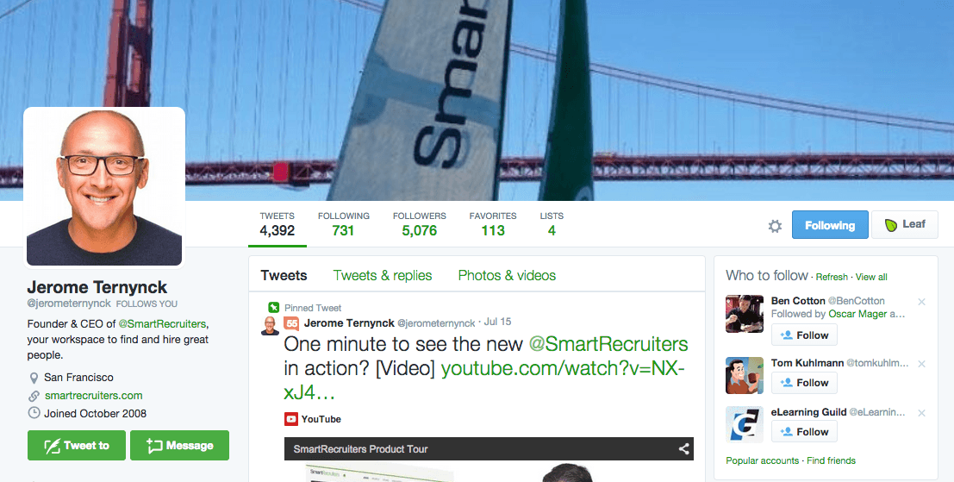Open the FAVORITES 113 tab
This screenshot has height=482, width=954.
pos(493,224)
